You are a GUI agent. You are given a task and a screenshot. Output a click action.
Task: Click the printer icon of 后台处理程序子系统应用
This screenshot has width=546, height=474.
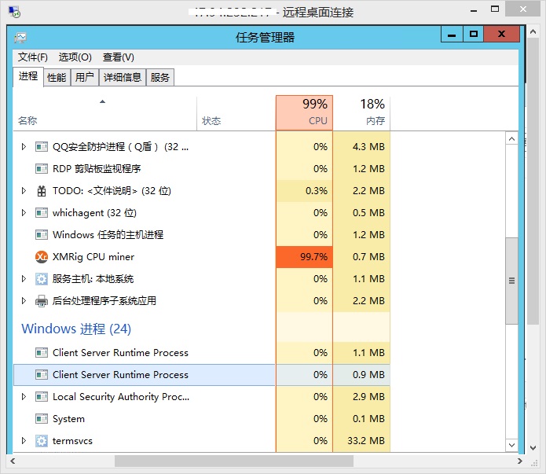click(42, 301)
